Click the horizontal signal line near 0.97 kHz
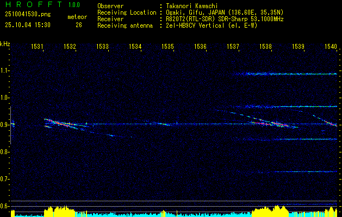The width and height of the screenshot is (342, 217). coord(286,107)
